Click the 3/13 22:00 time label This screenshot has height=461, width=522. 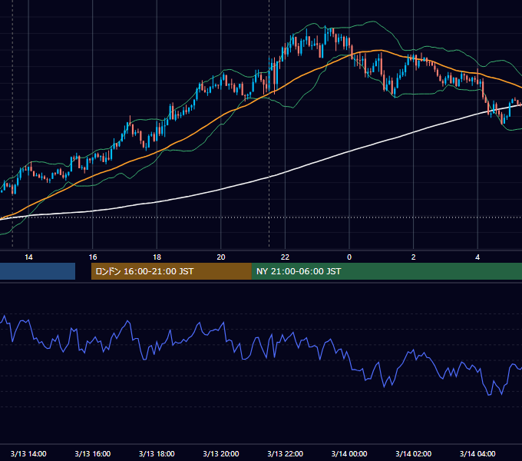pos(286,453)
